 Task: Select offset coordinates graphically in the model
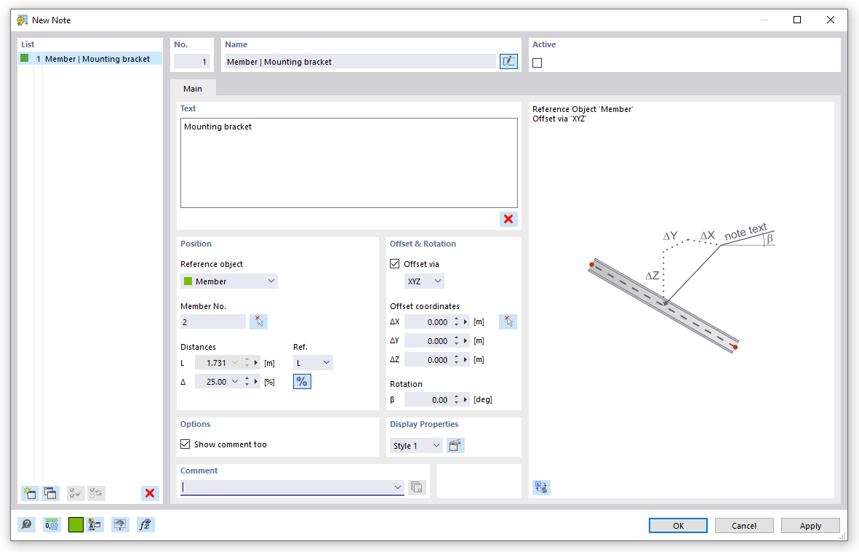pyautogui.click(x=508, y=321)
